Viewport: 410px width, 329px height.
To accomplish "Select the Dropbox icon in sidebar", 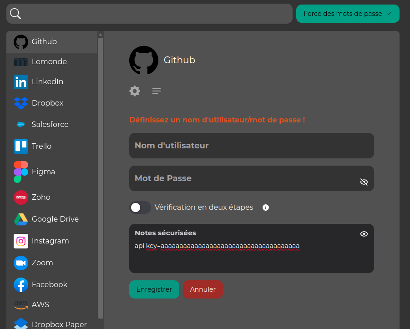I will tap(21, 103).
